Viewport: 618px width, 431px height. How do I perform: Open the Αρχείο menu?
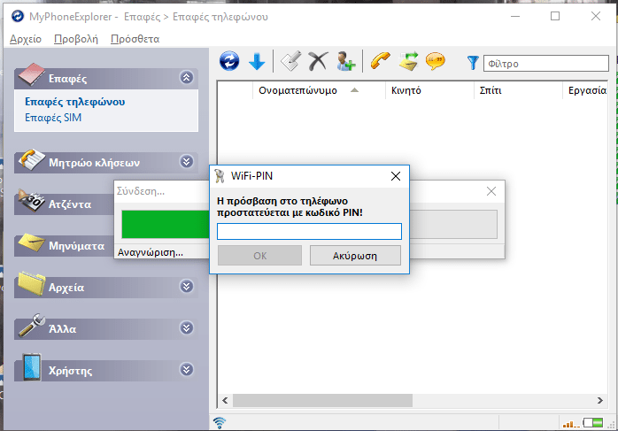(x=26, y=39)
